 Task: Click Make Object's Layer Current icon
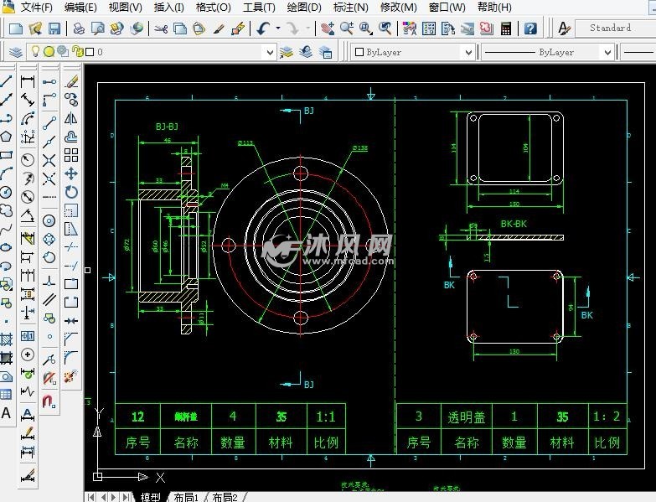tap(287, 52)
